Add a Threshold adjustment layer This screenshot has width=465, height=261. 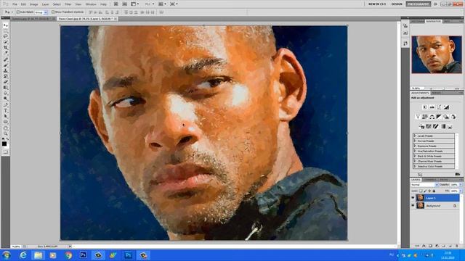[436, 127]
